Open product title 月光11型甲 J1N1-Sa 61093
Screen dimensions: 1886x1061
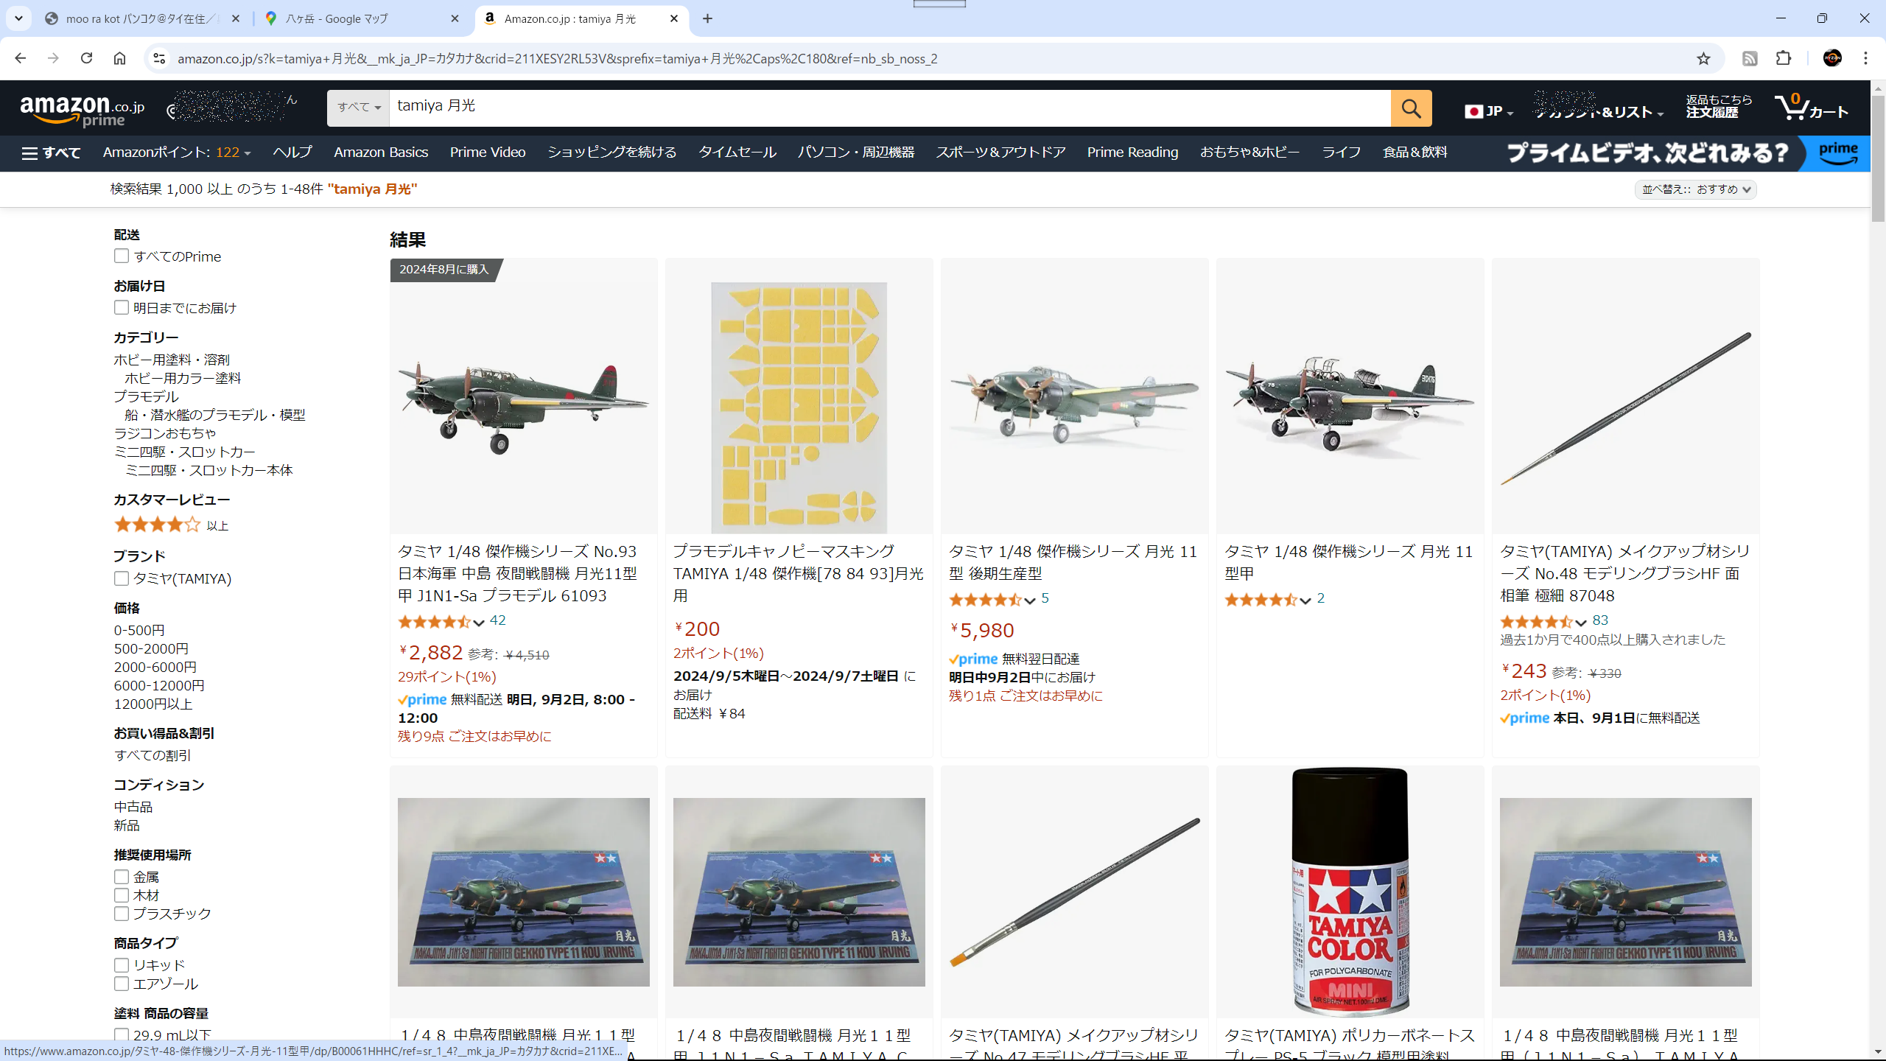pos(517,573)
